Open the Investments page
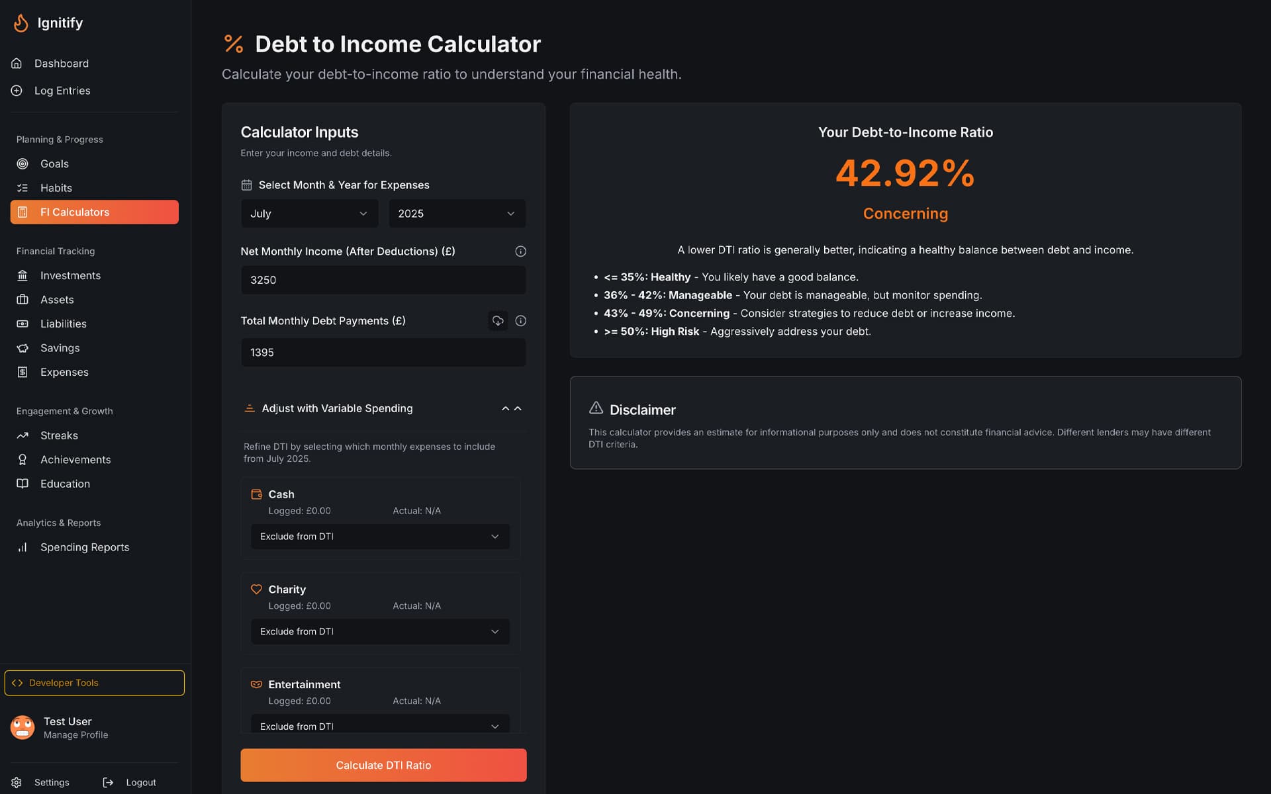This screenshot has width=1271, height=794. [x=94, y=275]
